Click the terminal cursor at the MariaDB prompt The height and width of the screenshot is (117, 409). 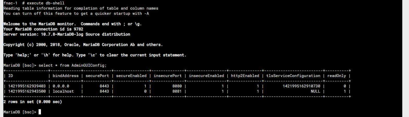point(40,112)
